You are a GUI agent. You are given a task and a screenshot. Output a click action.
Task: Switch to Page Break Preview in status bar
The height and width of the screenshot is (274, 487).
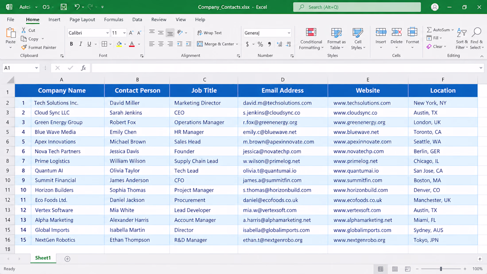point(407,269)
